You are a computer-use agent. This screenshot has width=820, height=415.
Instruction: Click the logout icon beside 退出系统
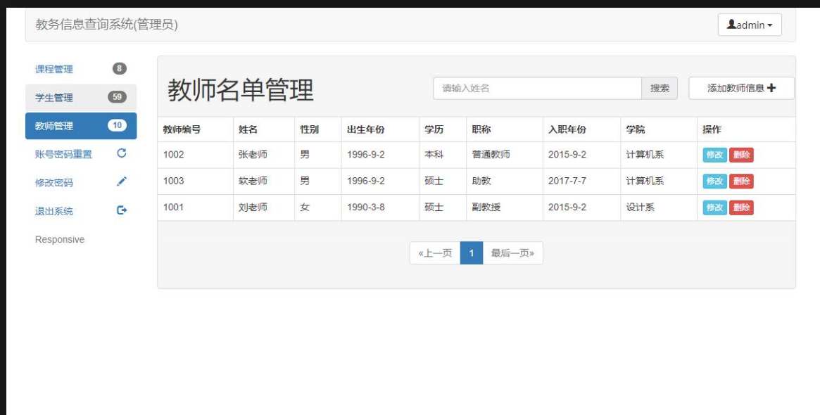pyautogui.click(x=121, y=210)
